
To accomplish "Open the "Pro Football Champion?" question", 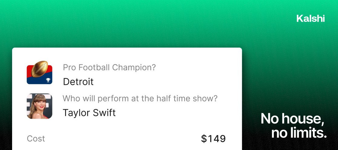I will coord(109,67).
